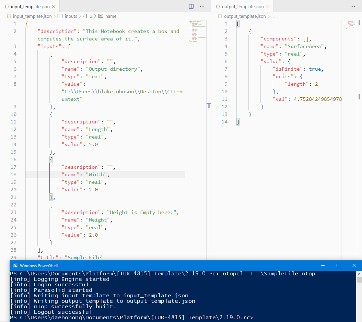Close the Windows PowerShell window

(354, 265)
